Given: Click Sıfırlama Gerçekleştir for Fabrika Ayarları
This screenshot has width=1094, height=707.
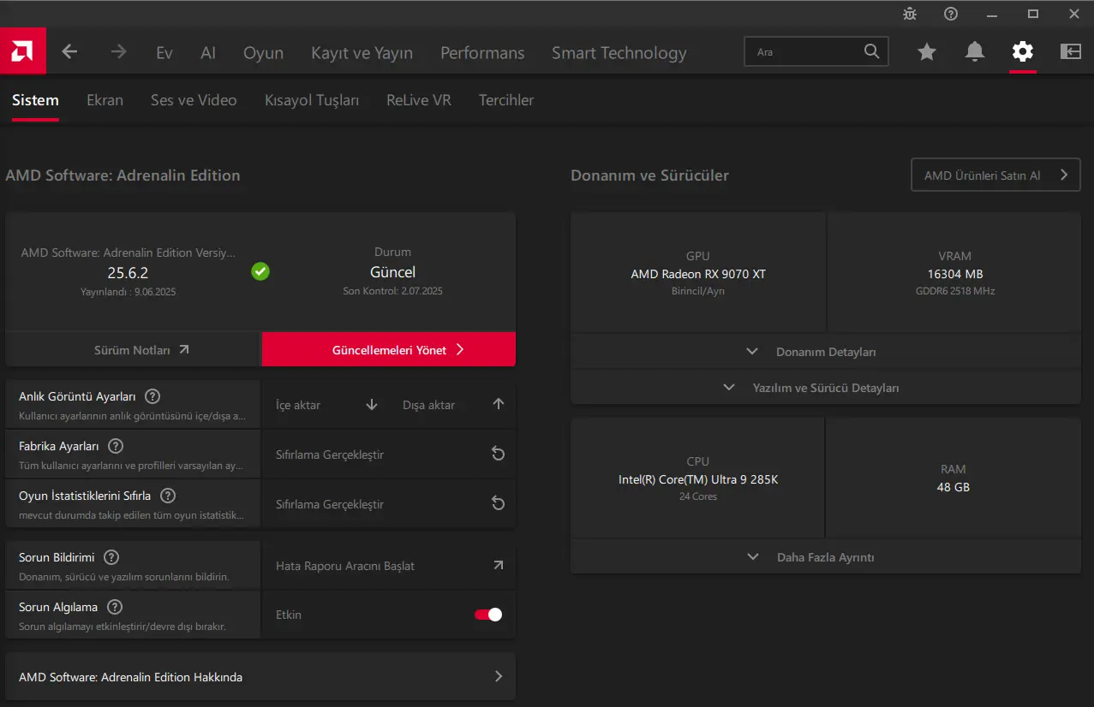Looking at the screenshot, I should [330, 454].
